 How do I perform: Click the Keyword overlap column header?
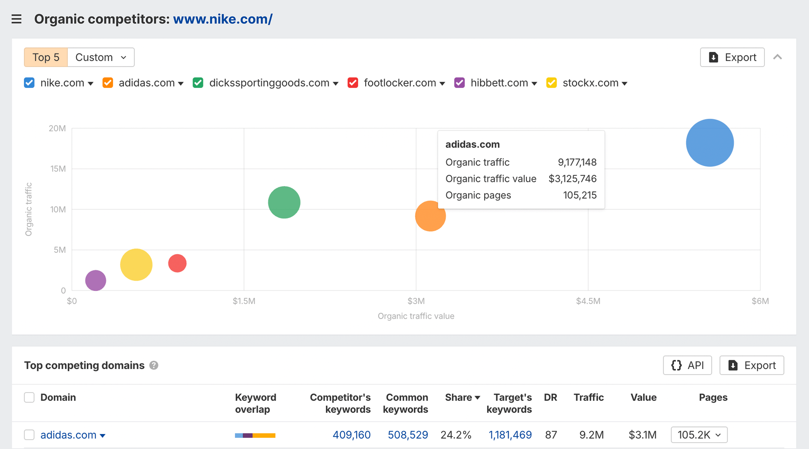coord(255,403)
